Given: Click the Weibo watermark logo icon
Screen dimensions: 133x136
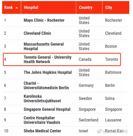Looking at the screenshot, I should [99, 131].
